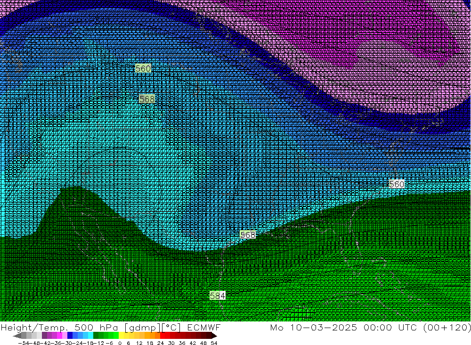Click the 'Height/Temp.' title text
Viewport: 471px width, 345px height.
(x=33, y=327)
